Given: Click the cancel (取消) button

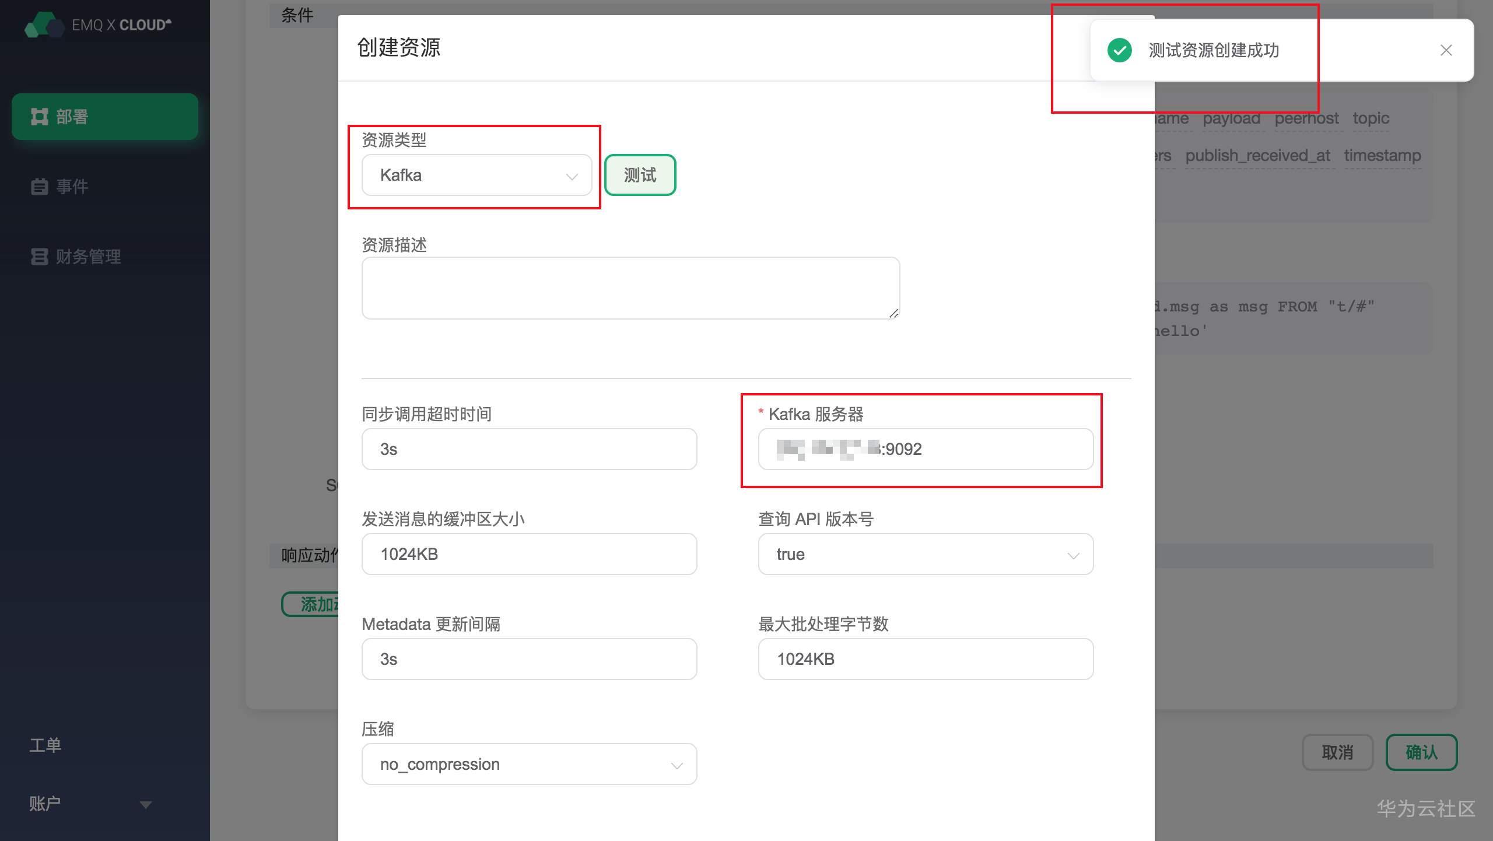Looking at the screenshot, I should click(1337, 752).
